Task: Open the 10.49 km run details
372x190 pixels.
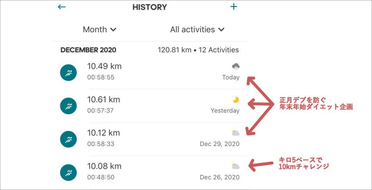Action: coord(150,73)
